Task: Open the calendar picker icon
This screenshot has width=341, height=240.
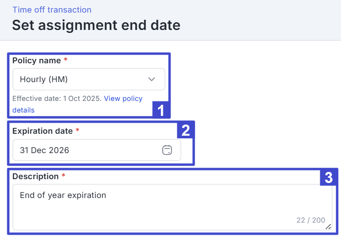Action: [x=167, y=150]
